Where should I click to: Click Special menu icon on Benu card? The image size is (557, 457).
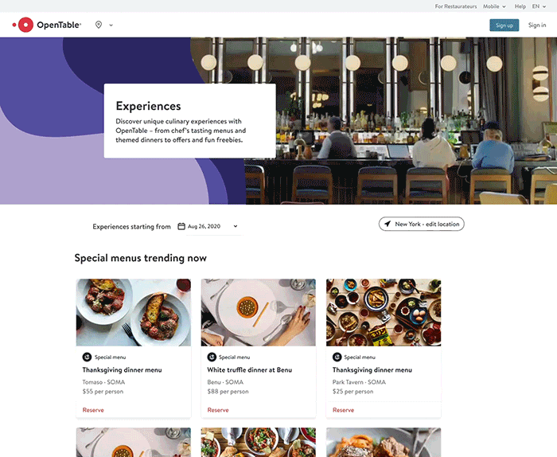[212, 357]
